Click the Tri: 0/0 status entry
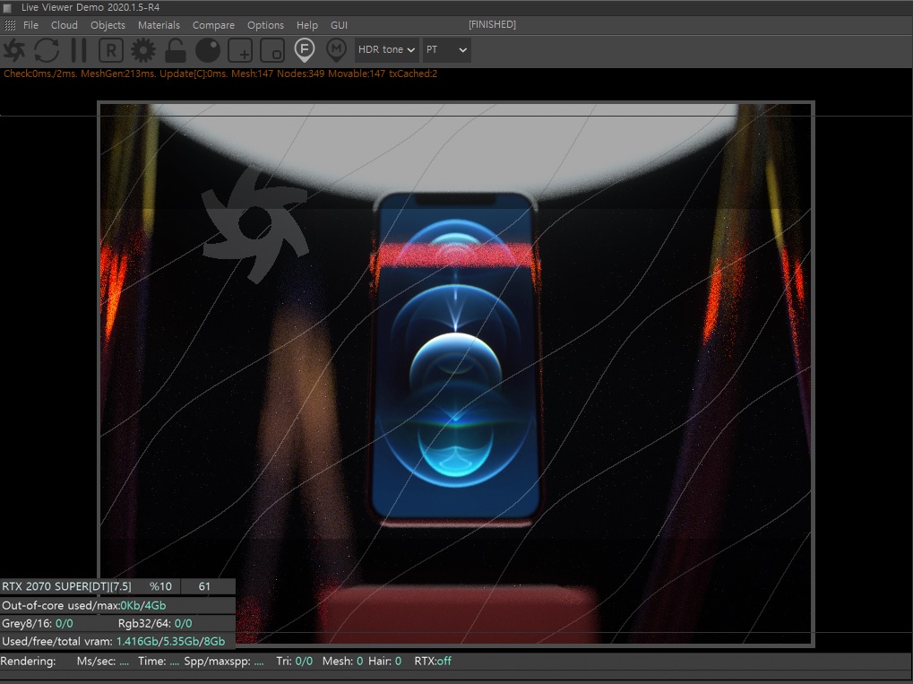 pos(294,662)
